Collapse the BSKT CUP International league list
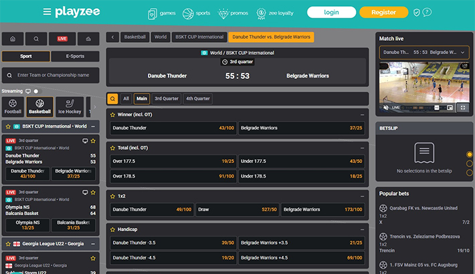Image resolution: width=475 pixels, height=274 pixels. click(93, 126)
